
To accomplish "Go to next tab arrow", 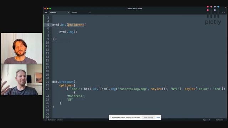I will point(47,12).
